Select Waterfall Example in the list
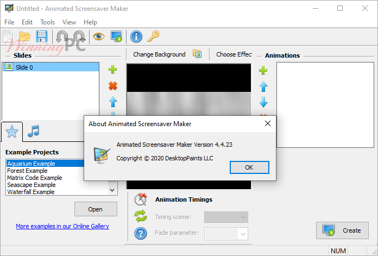The image size is (378, 256). (31, 192)
